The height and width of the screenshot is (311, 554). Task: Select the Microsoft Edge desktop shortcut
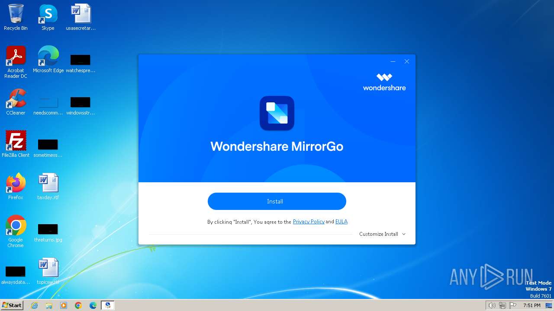click(48, 60)
